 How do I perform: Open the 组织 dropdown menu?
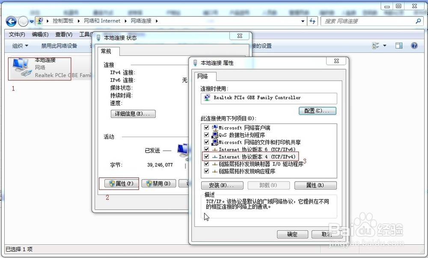[19, 46]
